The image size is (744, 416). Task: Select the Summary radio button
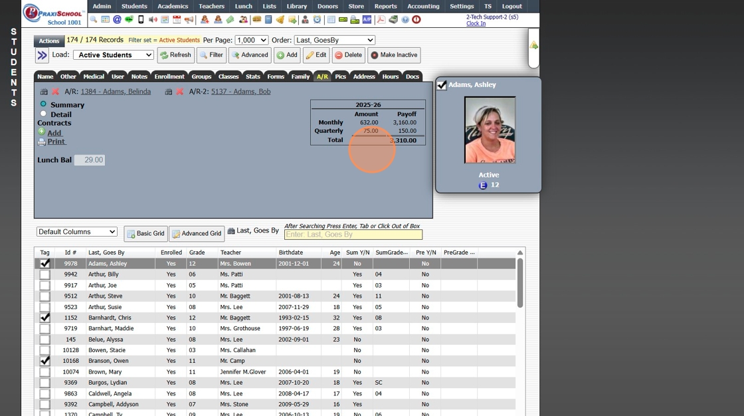[43, 104]
